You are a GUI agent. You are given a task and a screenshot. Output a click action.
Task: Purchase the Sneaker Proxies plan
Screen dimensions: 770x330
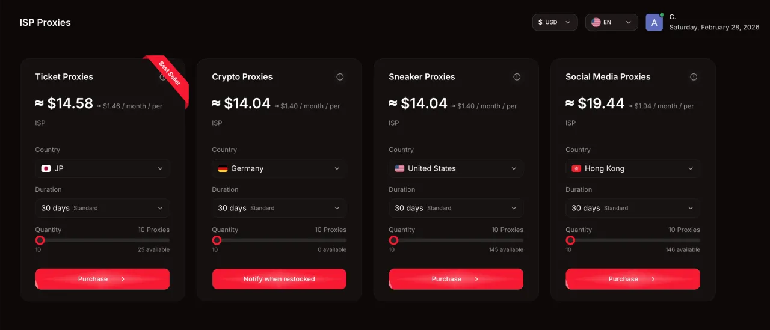(x=456, y=279)
